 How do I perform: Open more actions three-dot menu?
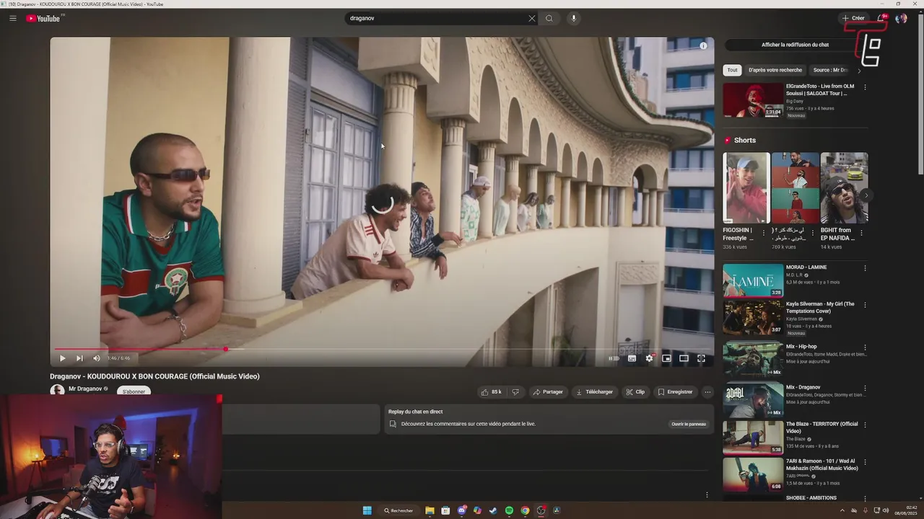[x=707, y=392]
